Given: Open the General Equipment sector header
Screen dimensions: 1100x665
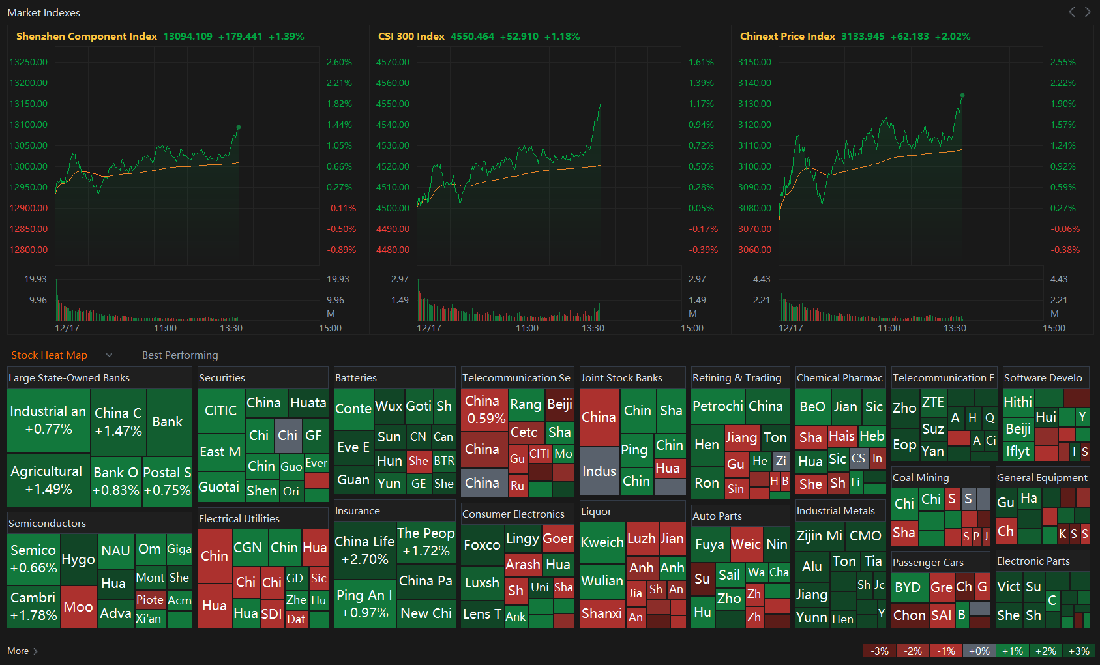Looking at the screenshot, I should (1043, 477).
